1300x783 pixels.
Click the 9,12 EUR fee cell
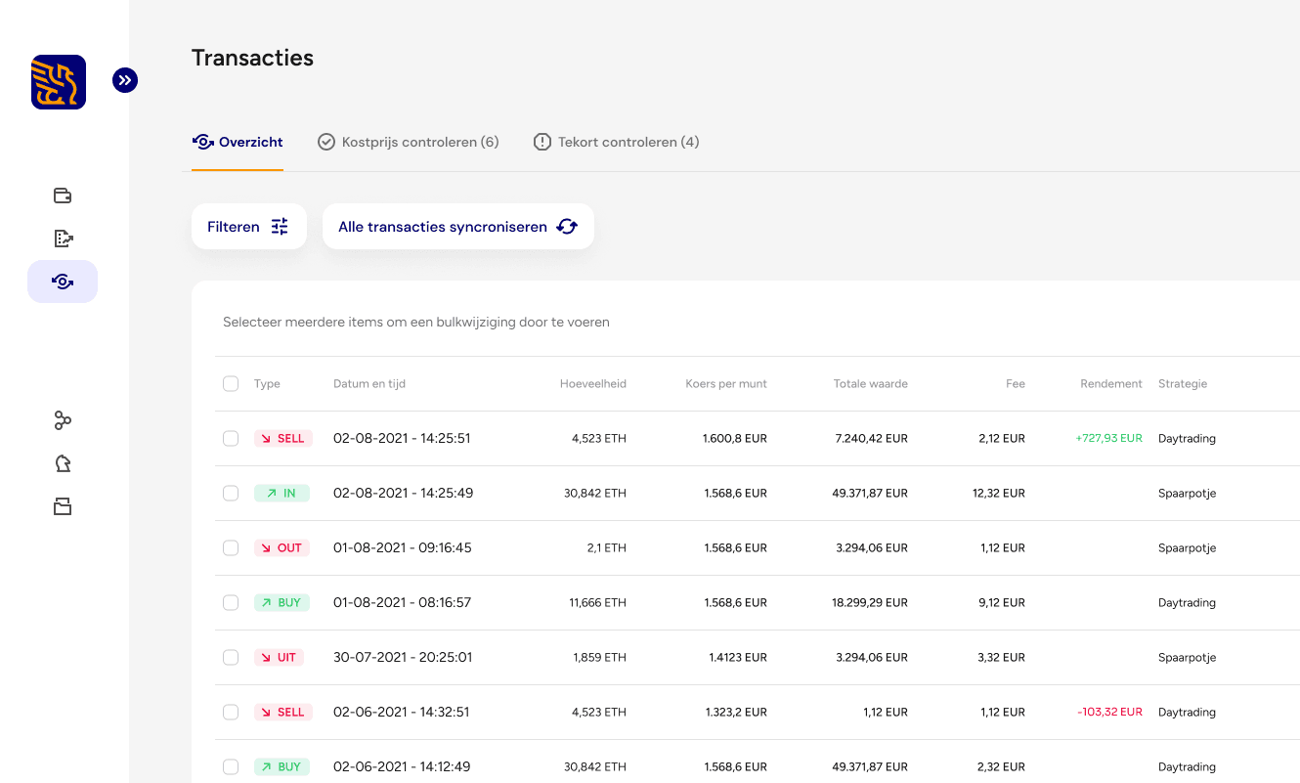click(x=1002, y=603)
